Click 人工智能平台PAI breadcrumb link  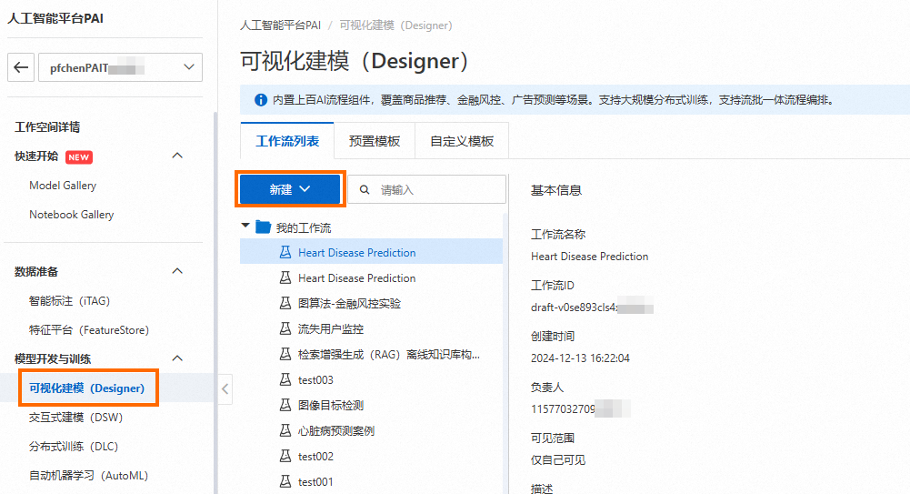coord(280,25)
